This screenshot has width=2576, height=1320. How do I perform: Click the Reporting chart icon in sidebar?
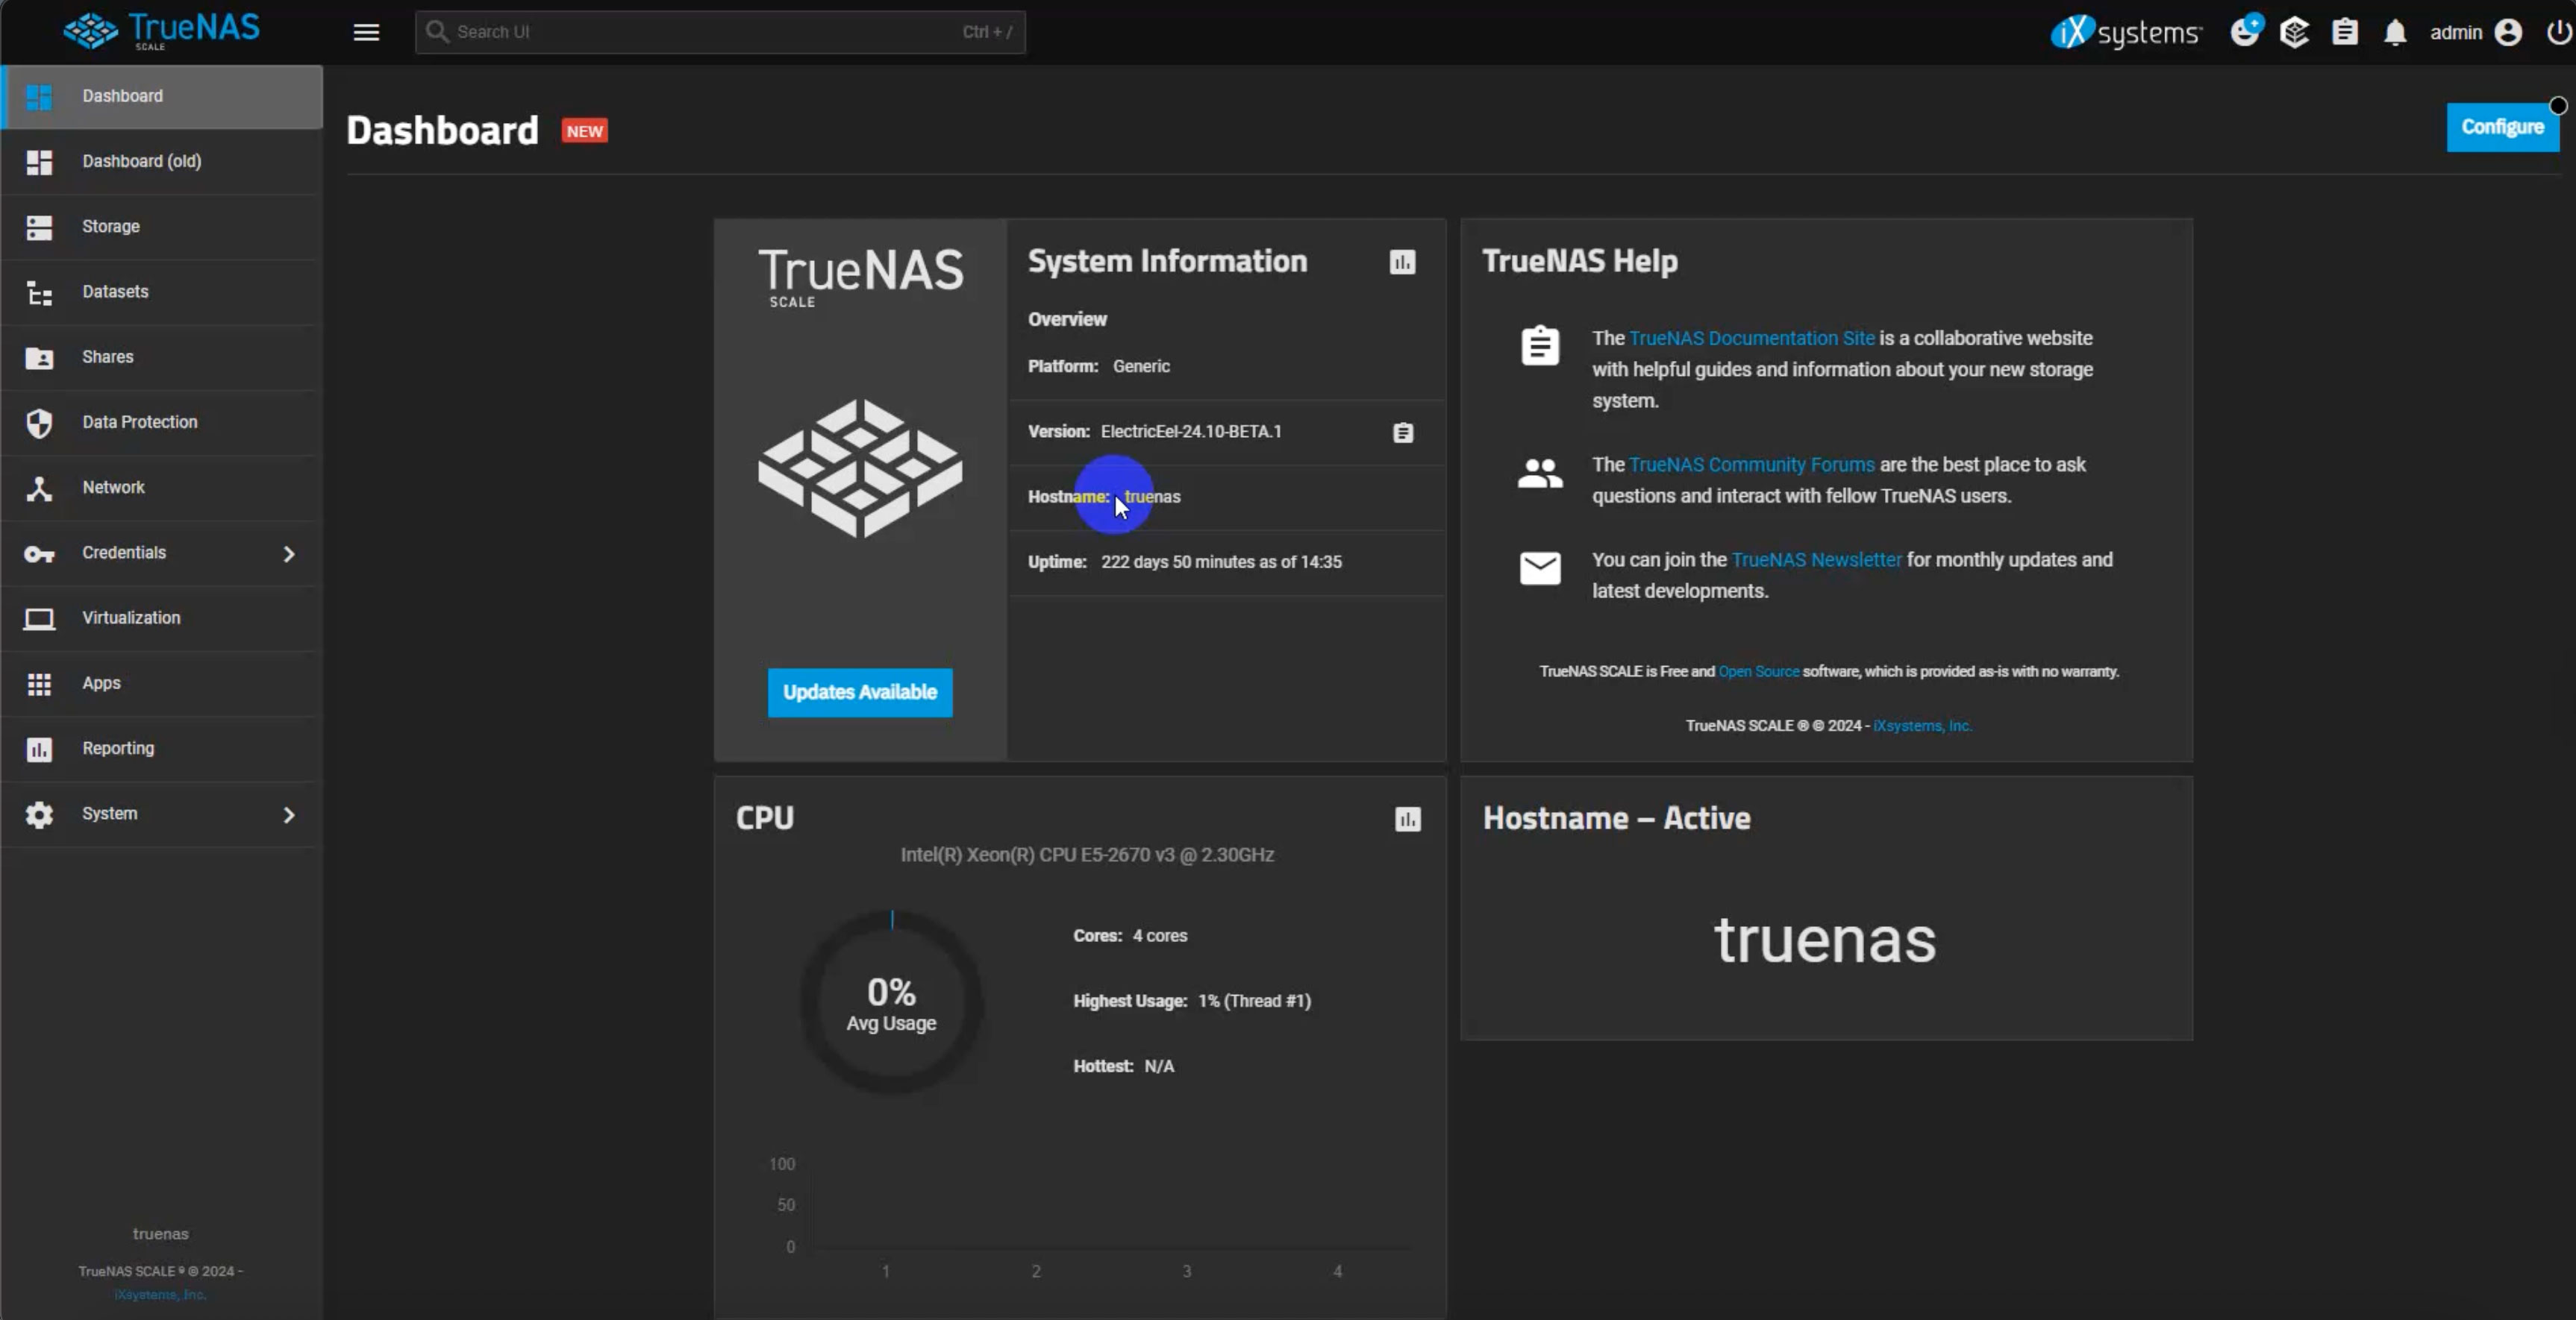pyautogui.click(x=39, y=749)
